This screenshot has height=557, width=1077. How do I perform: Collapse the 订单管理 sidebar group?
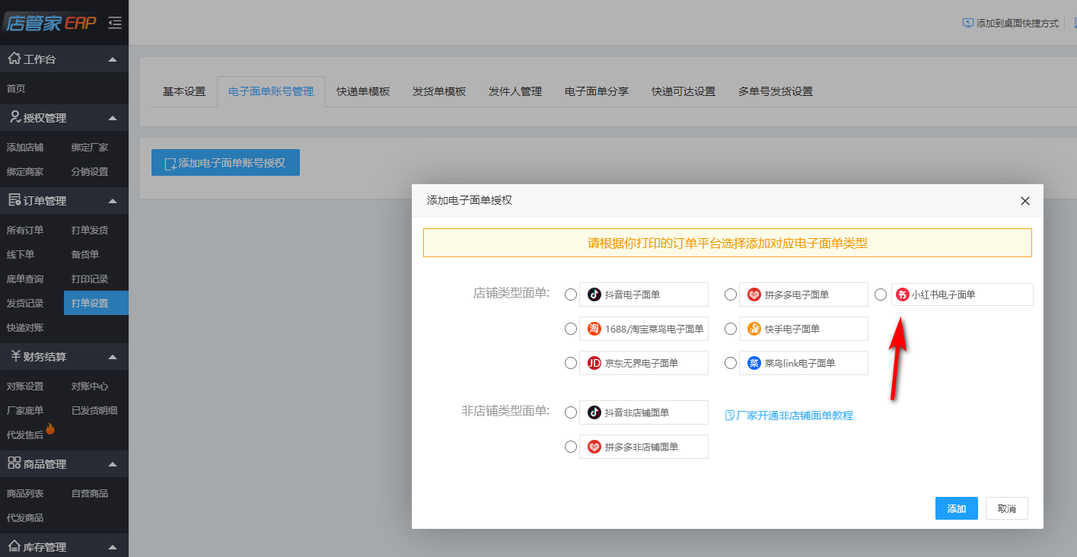point(113,201)
